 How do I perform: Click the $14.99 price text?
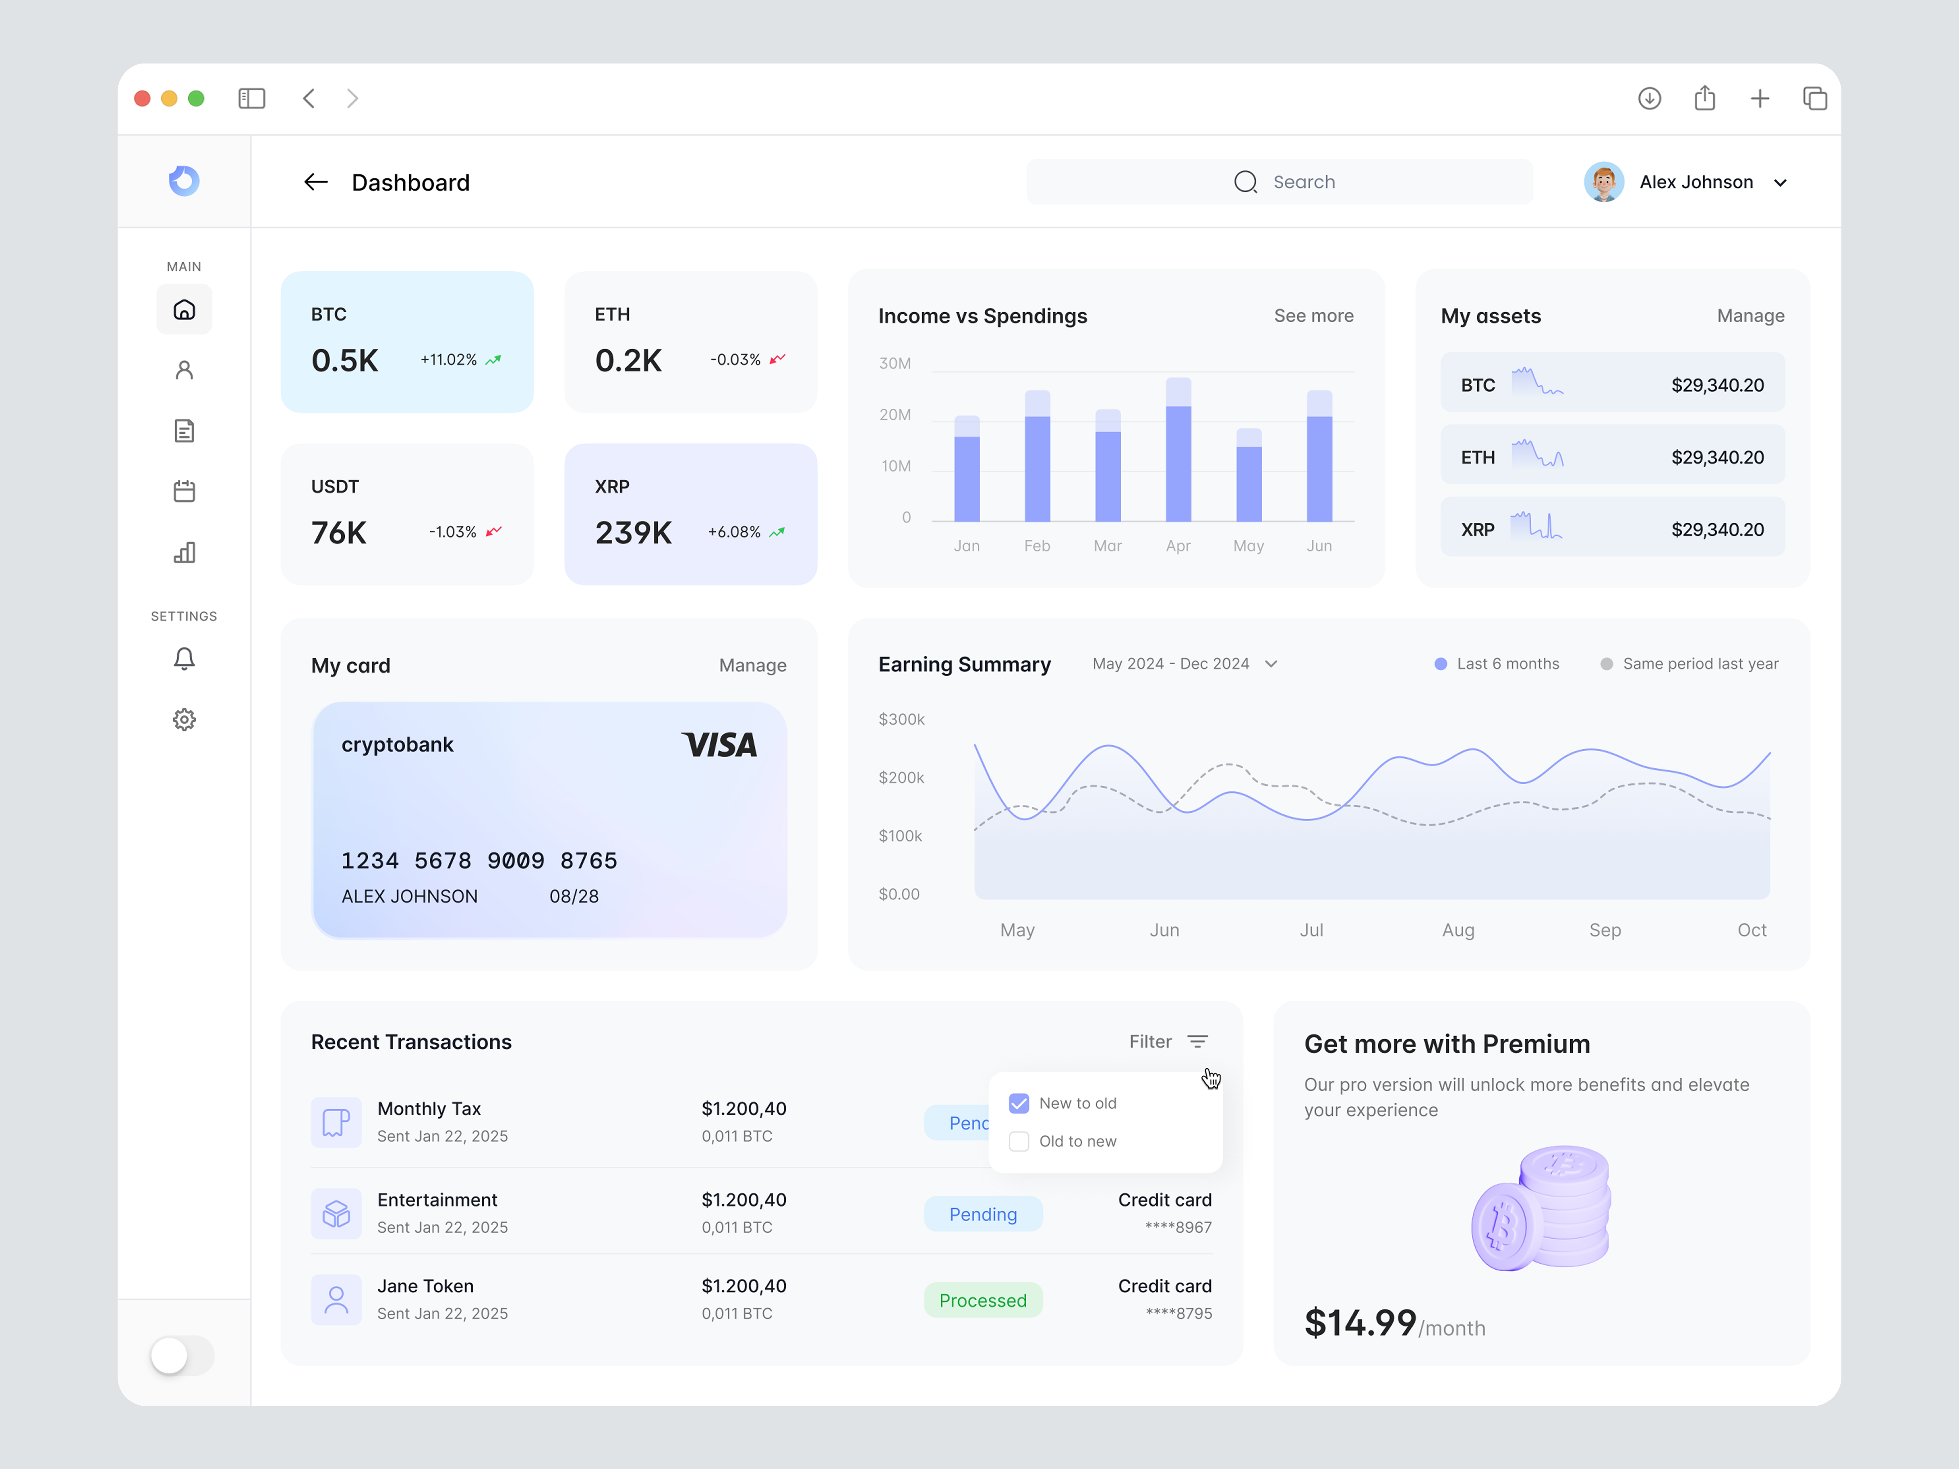click(x=1360, y=1323)
